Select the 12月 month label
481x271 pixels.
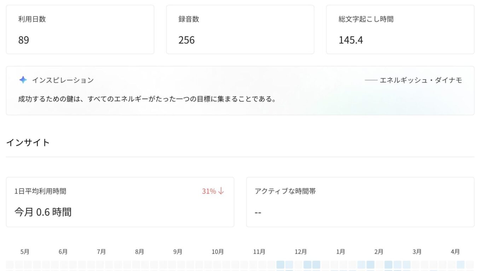pyautogui.click(x=301, y=252)
